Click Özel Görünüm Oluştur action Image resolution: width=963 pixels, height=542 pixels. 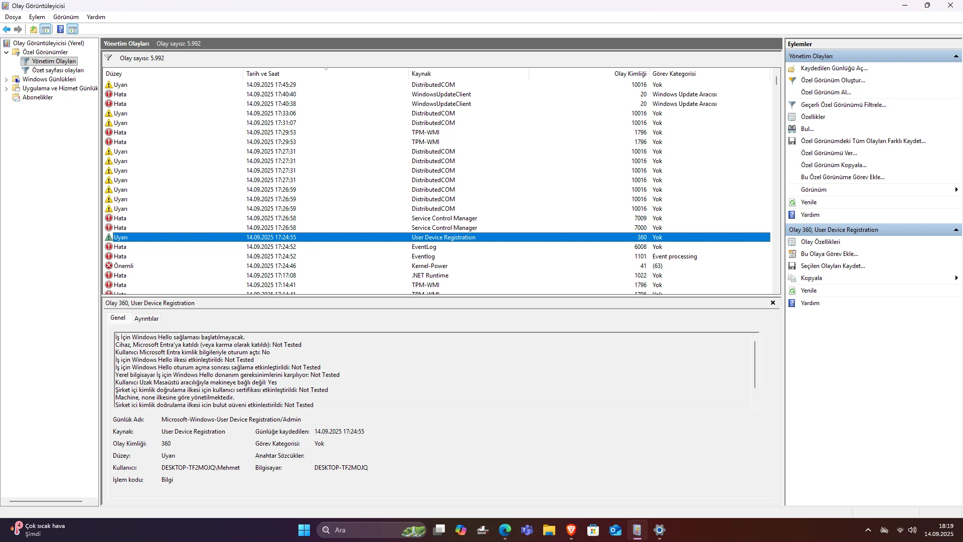(833, 80)
